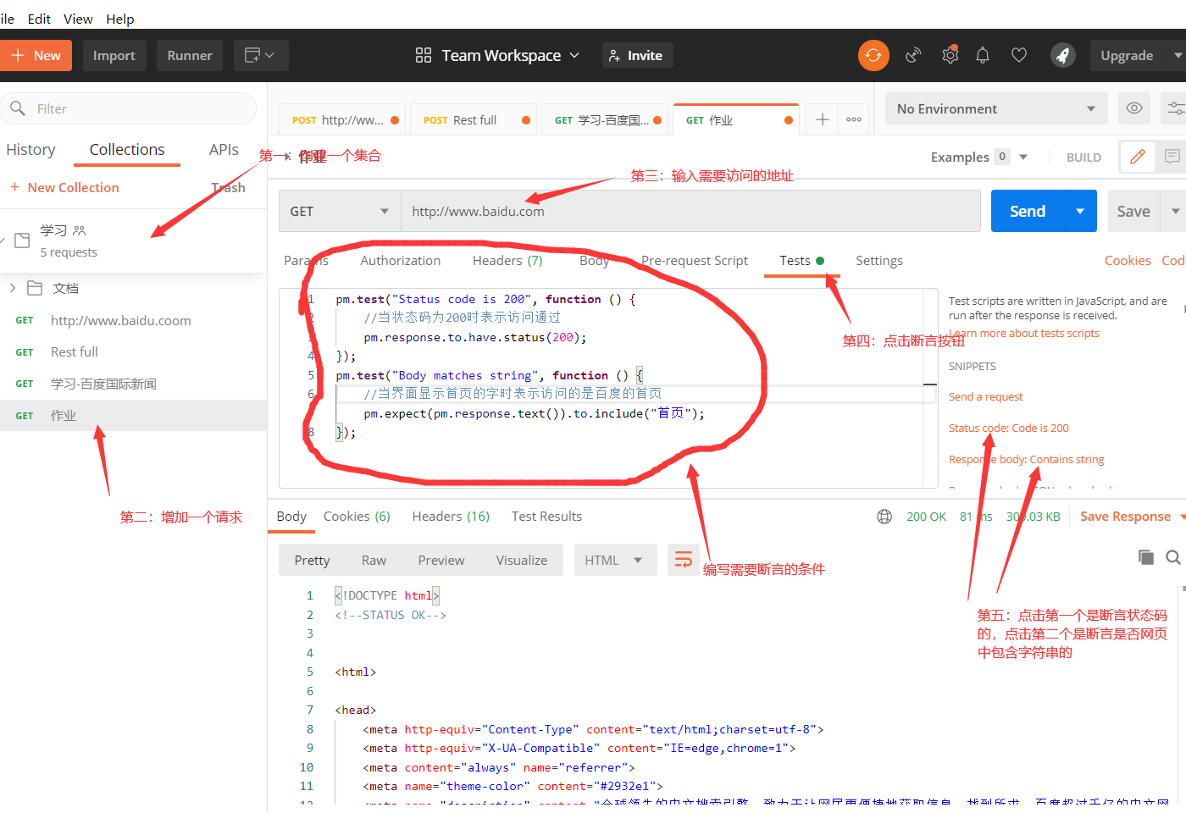Open the Edit menu
1186x813 pixels.
tap(39, 19)
